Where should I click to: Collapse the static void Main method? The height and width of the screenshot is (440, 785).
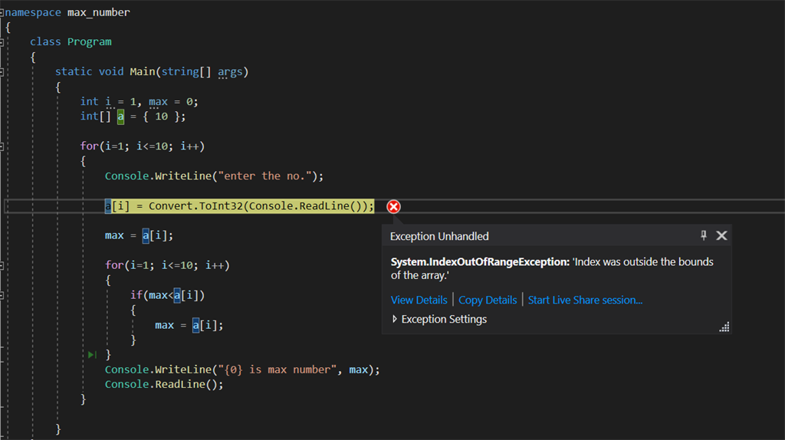click(2, 72)
